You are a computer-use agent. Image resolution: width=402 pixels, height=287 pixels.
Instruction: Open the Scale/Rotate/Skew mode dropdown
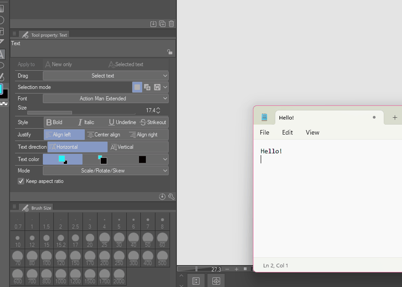(105, 170)
